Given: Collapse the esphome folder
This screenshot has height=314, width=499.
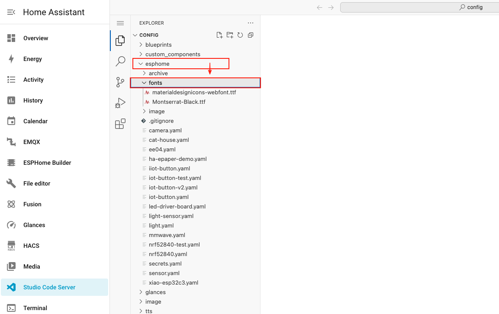Looking at the screenshot, I should click(157, 64).
